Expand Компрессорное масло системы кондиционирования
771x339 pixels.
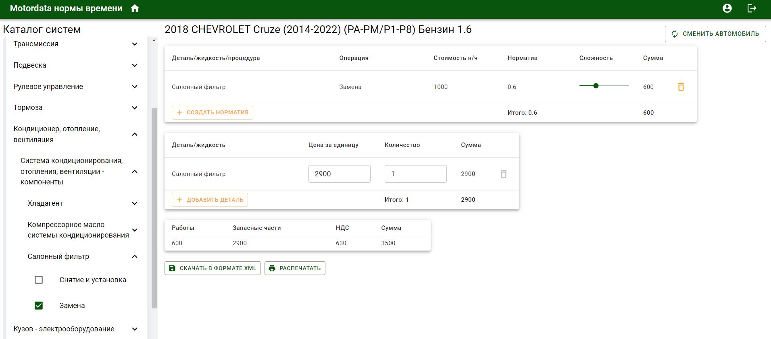click(x=135, y=230)
